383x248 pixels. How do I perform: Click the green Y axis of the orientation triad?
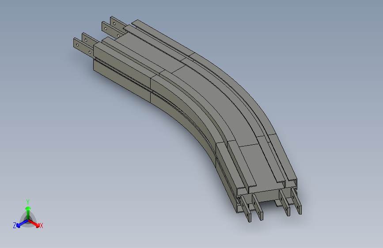(x=28, y=213)
